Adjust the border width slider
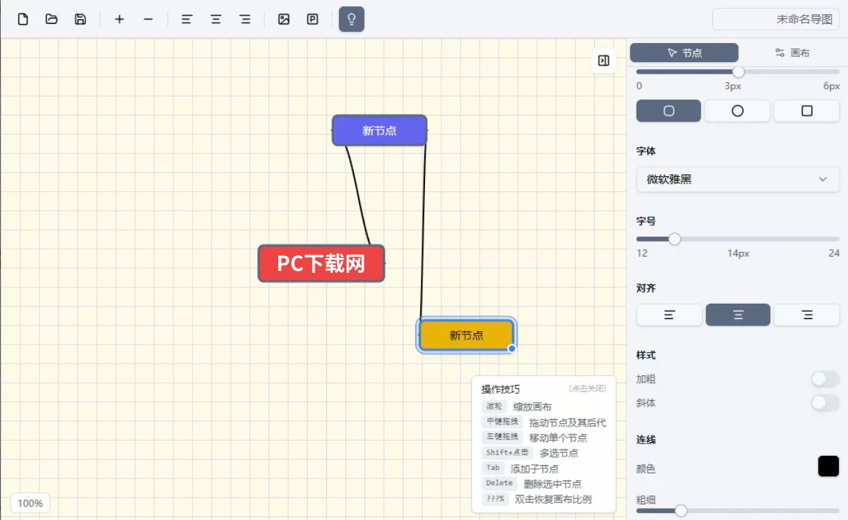Viewport: 848px width, 520px height. point(738,72)
